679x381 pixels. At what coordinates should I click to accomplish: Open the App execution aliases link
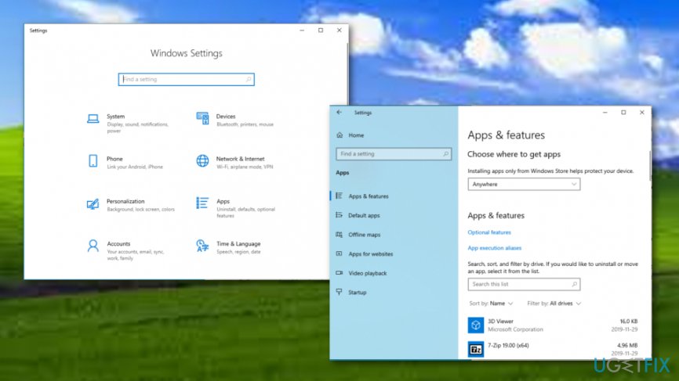tap(494, 248)
